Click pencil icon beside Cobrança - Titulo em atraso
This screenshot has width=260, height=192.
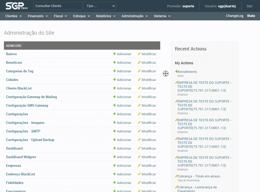[x=176, y=176]
